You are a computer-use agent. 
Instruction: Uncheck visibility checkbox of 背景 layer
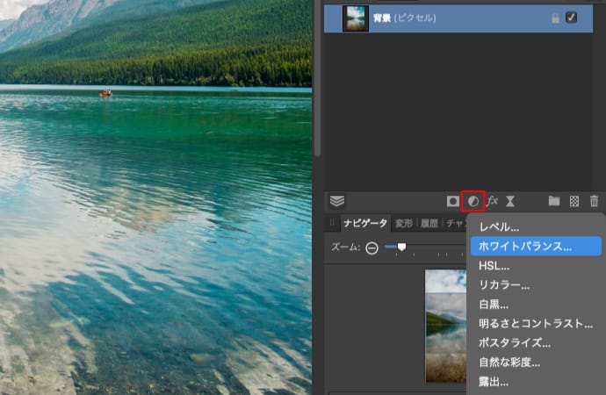coord(572,18)
